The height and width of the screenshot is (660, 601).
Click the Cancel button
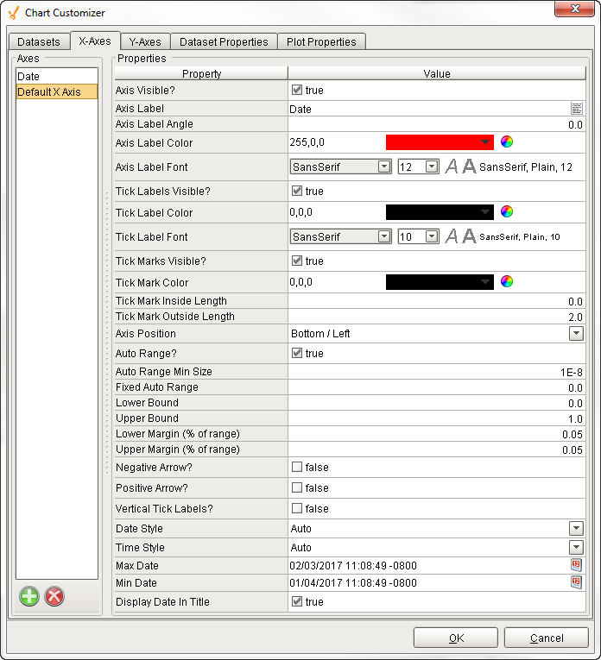(x=547, y=638)
